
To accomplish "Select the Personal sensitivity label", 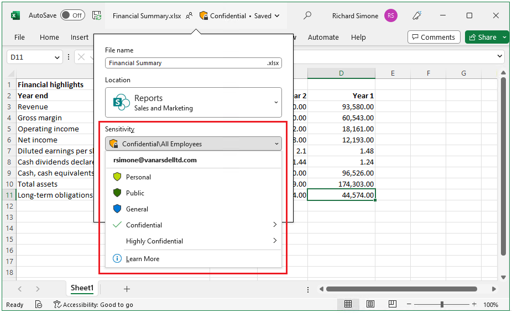I will pos(138,177).
